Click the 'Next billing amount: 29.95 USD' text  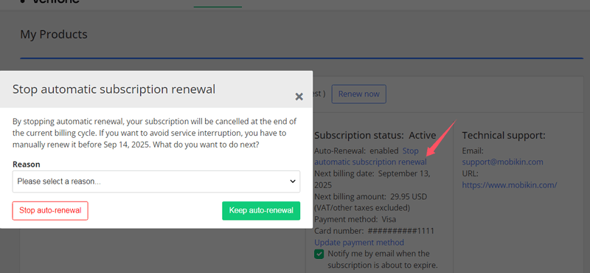click(x=371, y=196)
